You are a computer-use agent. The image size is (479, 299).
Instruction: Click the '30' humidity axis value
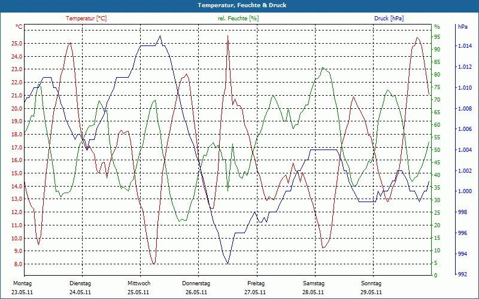click(437, 200)
